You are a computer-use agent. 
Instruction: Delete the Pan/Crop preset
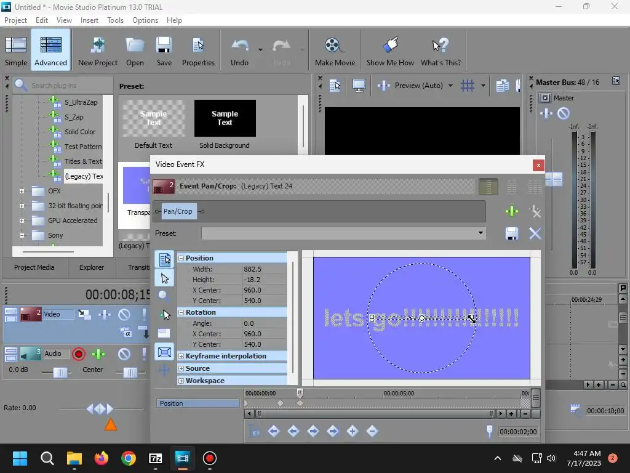tap(535, 233)
